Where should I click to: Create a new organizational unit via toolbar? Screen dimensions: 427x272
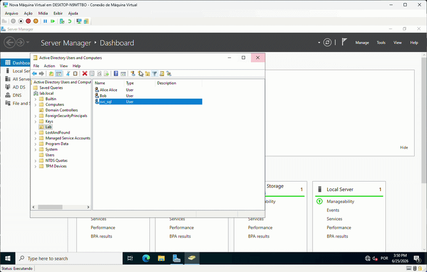coord(147,73)
